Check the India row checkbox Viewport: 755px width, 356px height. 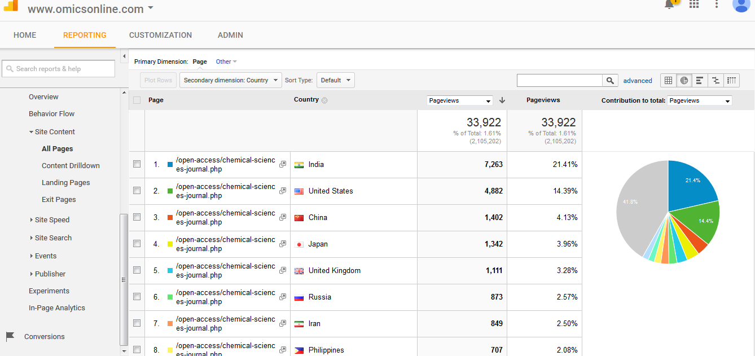point(137,164)
